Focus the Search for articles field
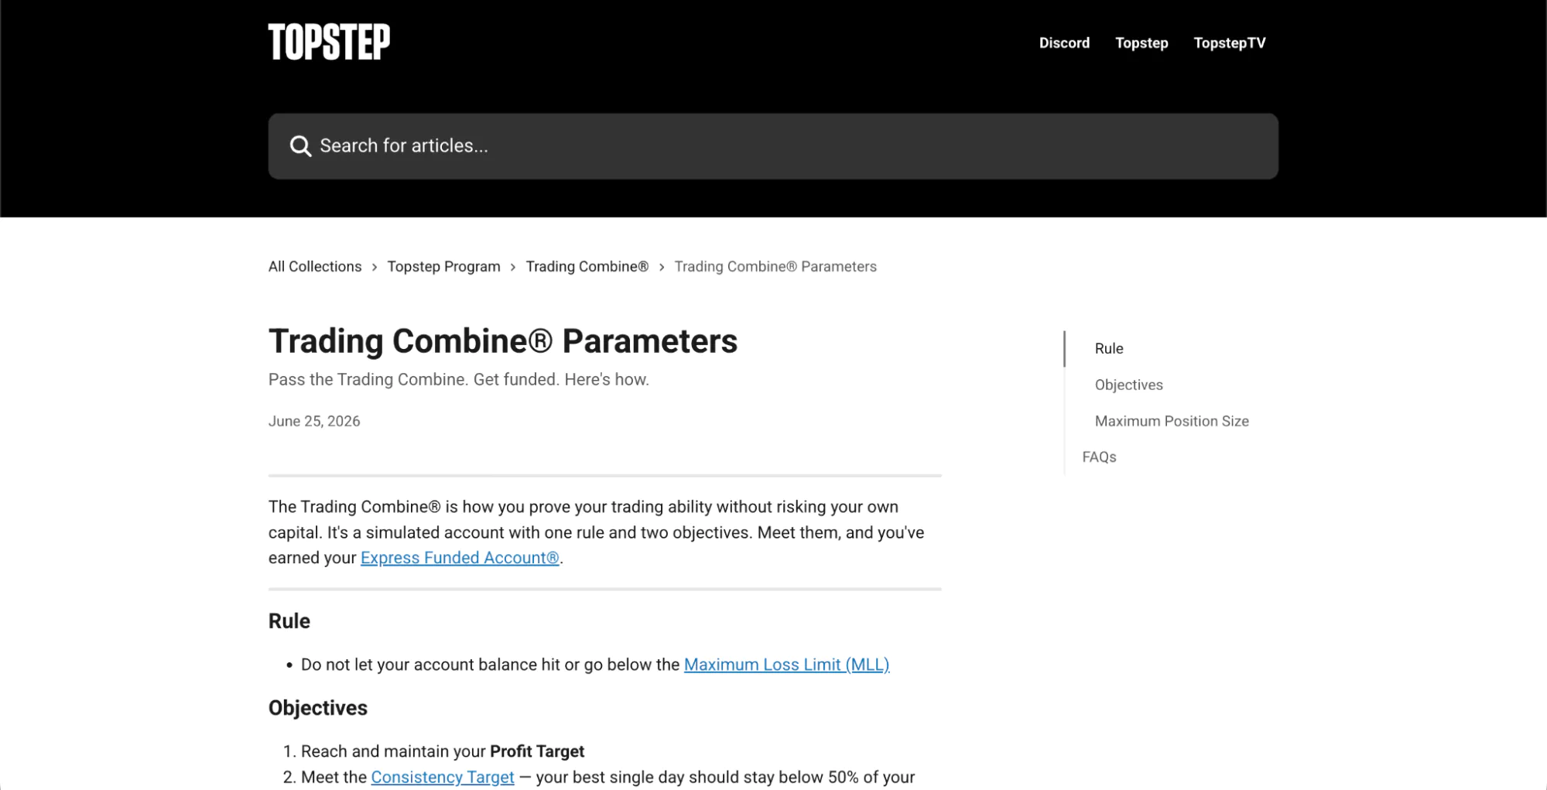The image size is (1547, 790). coord(773,146)
